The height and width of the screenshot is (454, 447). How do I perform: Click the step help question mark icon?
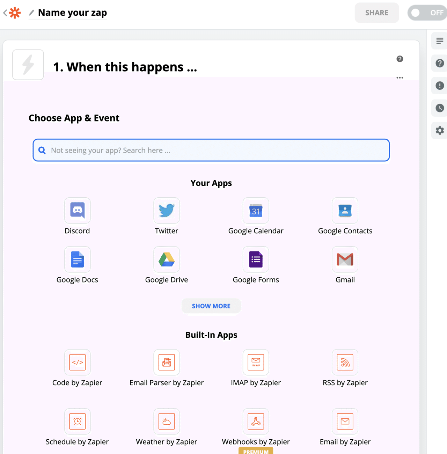tap(400, 59)
